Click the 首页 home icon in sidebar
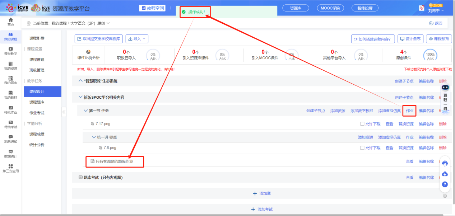Screen dimensions: 455x216 click(11, 21)
